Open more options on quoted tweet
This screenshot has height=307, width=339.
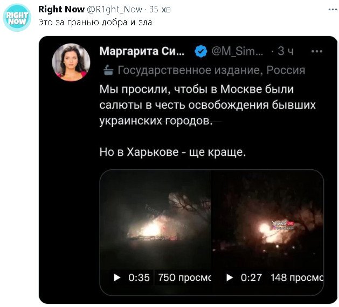tap(317, 52)
